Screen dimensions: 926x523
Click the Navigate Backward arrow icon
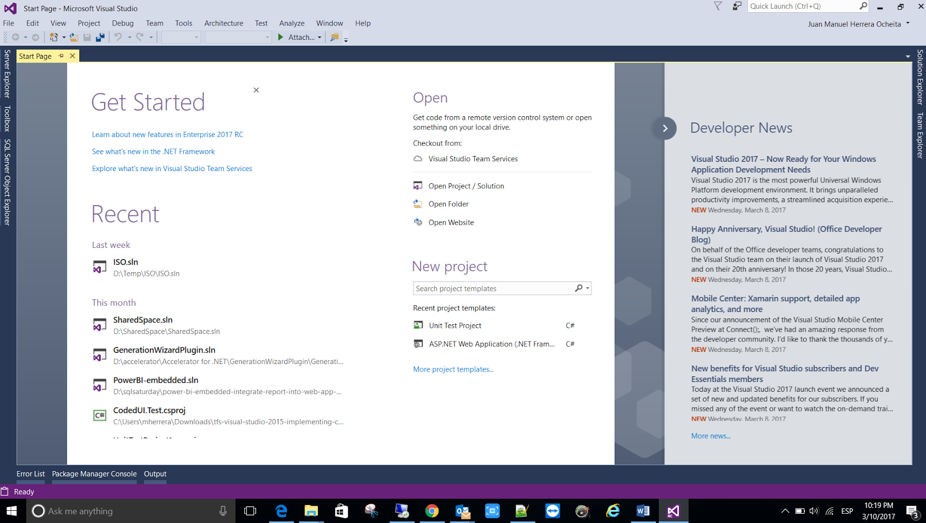point(16,37)
